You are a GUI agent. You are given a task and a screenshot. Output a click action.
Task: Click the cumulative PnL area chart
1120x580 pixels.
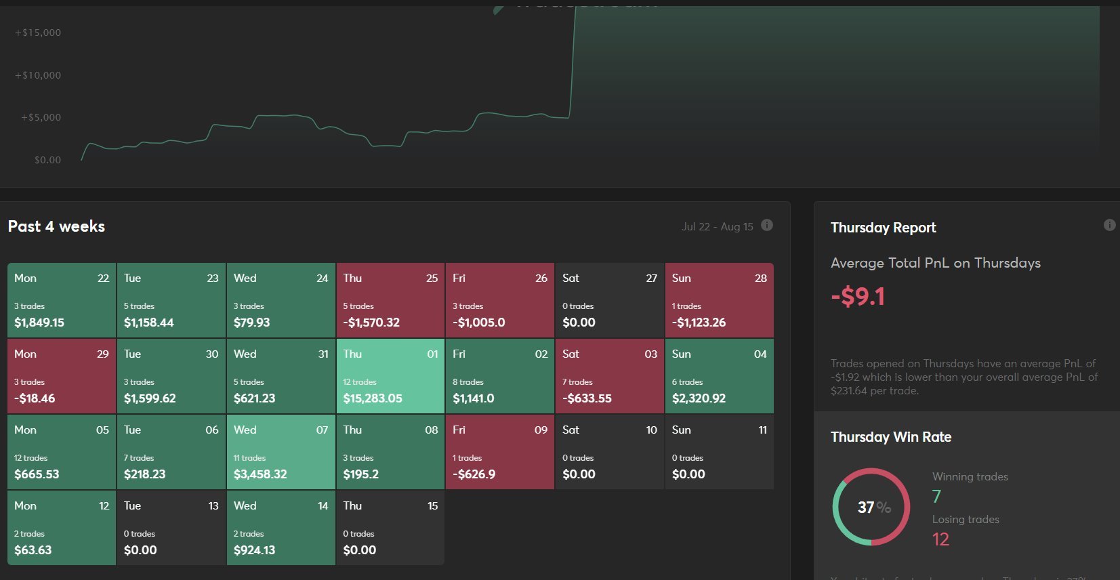pyautogui.click(x=589, y=85)
